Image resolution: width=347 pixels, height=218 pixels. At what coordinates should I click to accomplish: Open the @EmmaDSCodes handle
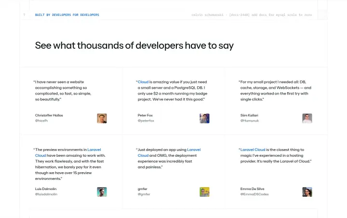(x=254, y=194)
